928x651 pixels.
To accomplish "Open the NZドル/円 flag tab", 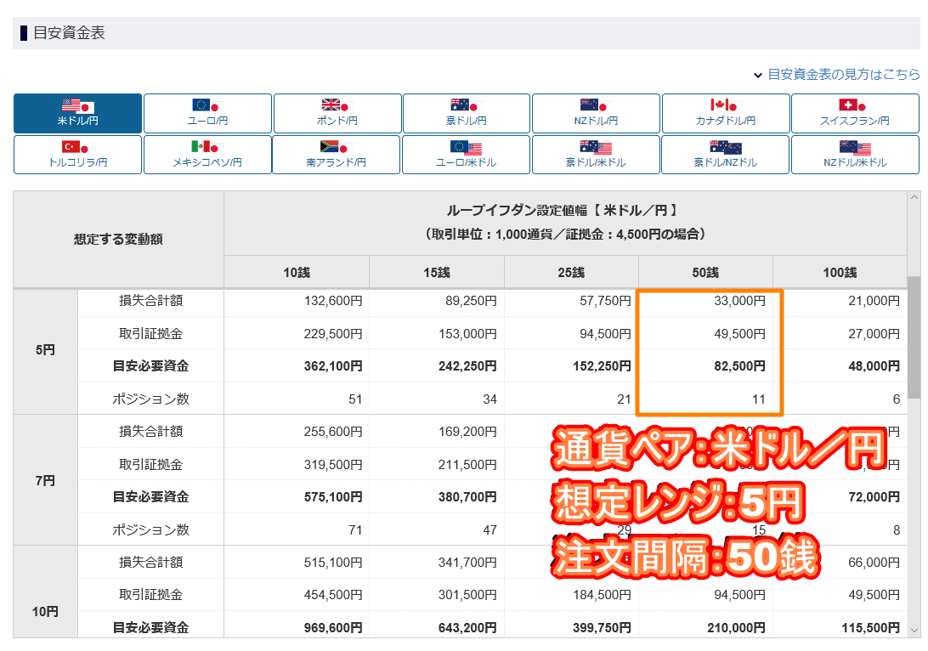I will click(596, 113).
